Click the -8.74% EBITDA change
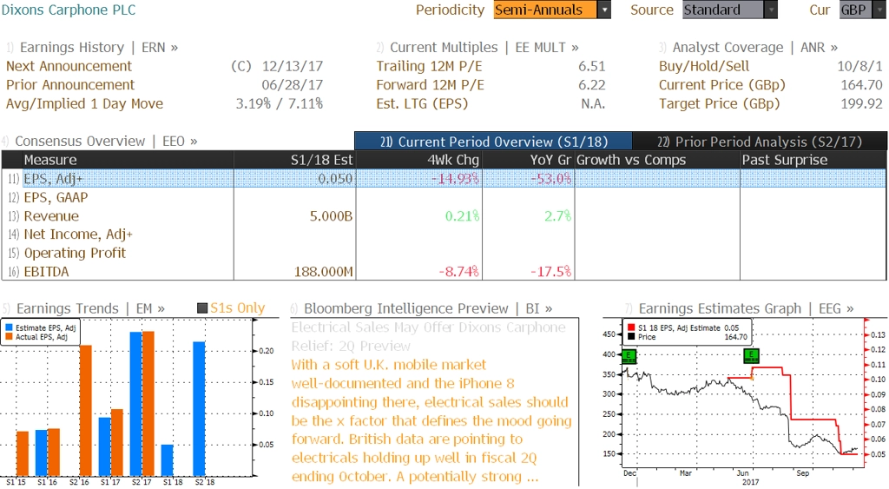Viewport: 889px width, 489px height. (458, 272)
